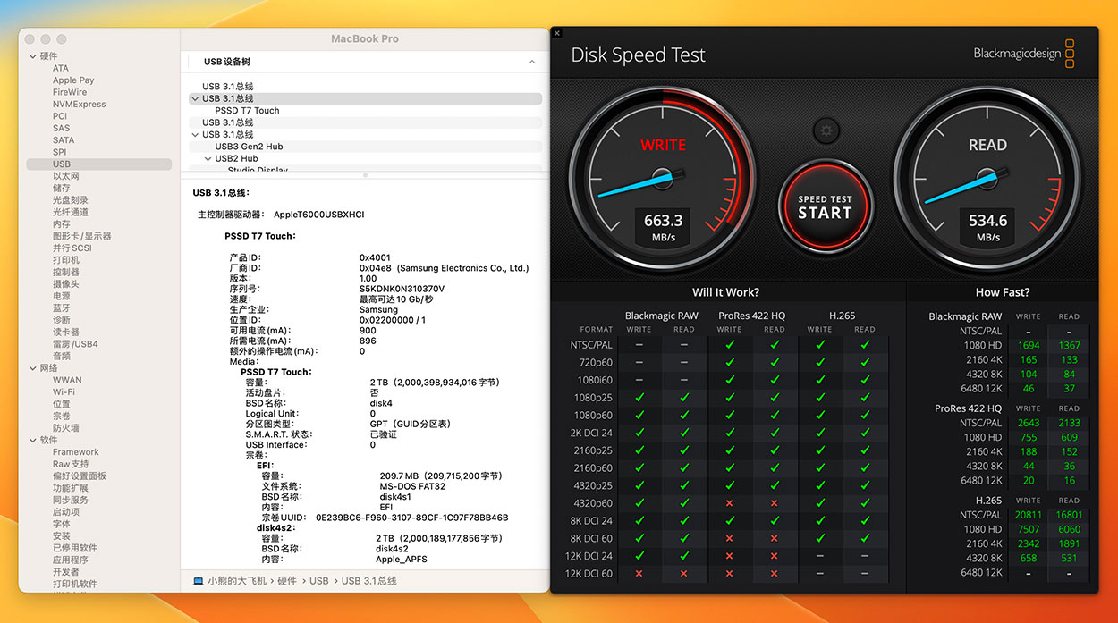Click laptop icon in System Information path bar

tap(198, 581)
